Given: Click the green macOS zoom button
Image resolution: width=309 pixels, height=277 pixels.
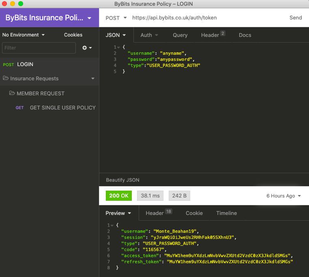Looking at the screenshot, I should tap(21, 4).
